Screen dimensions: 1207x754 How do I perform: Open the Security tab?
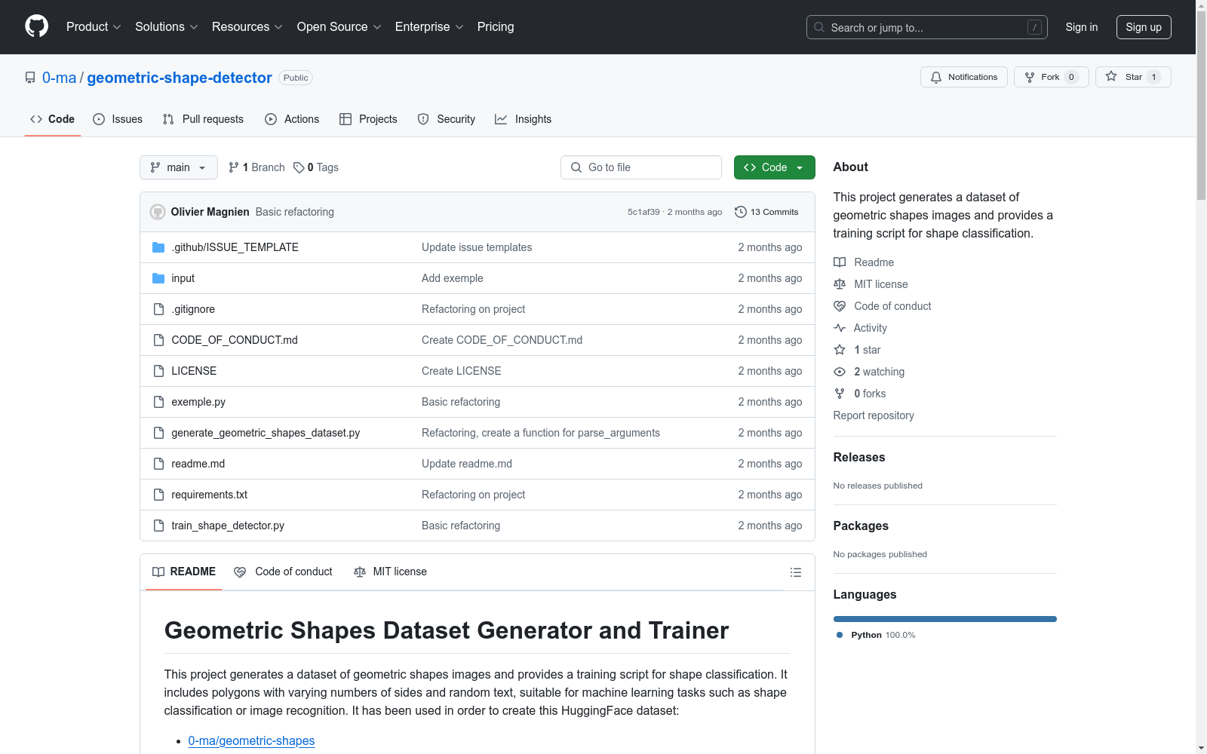pyautogui.click(x=447, y=119)
